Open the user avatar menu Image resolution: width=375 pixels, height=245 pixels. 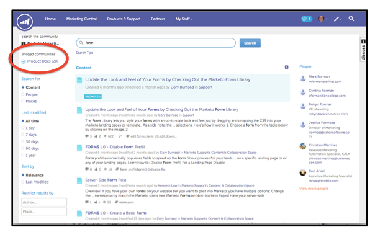322,19
